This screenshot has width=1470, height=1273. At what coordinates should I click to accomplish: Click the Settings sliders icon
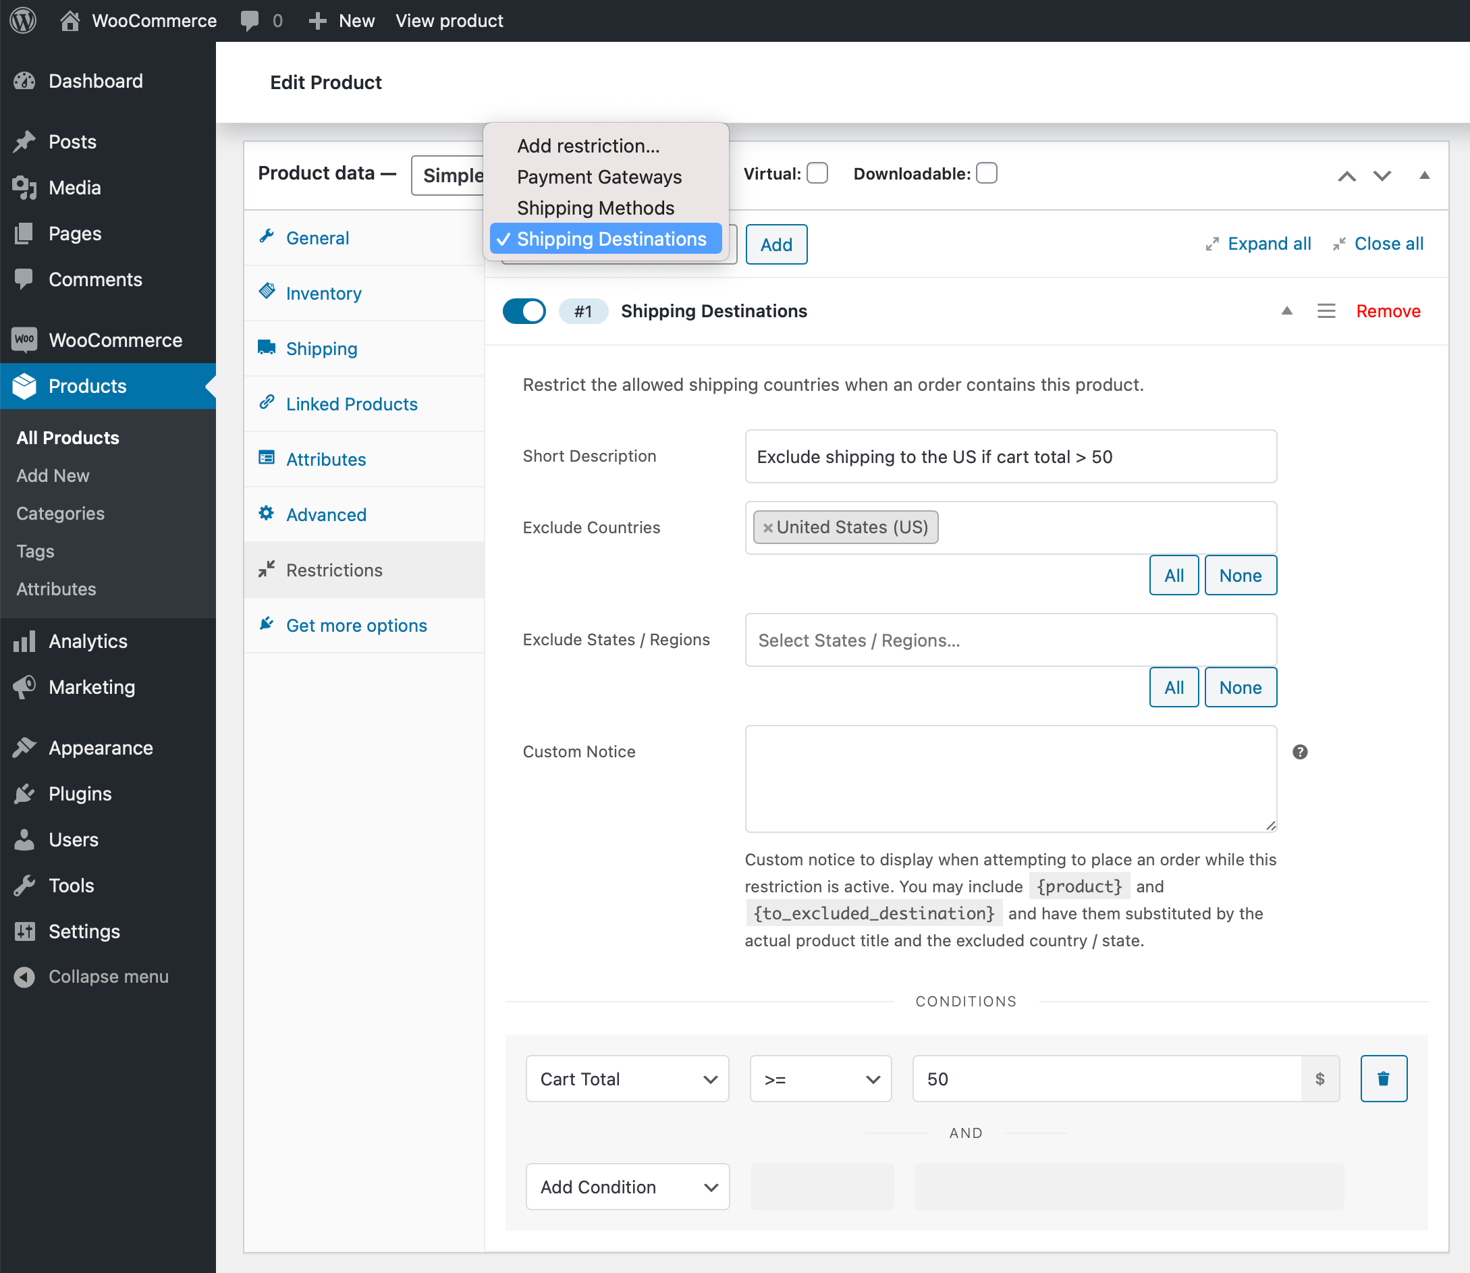(x=24, y=931)
